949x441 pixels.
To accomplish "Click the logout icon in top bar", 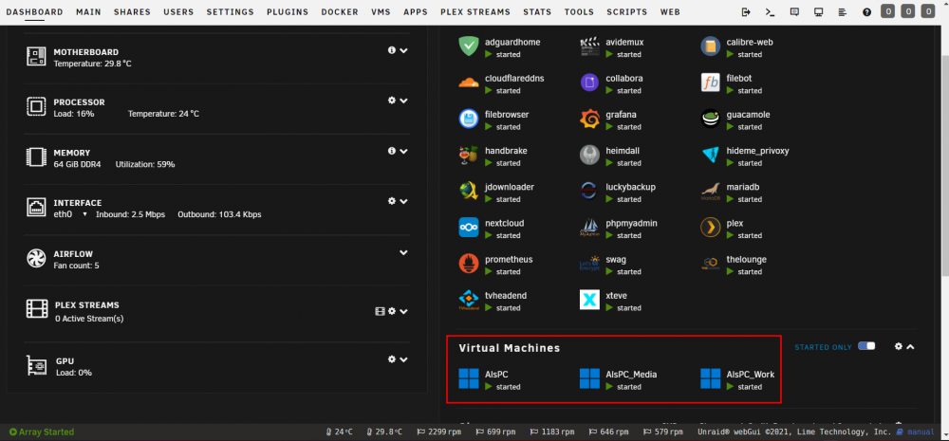I will click(x=746, y=11).
